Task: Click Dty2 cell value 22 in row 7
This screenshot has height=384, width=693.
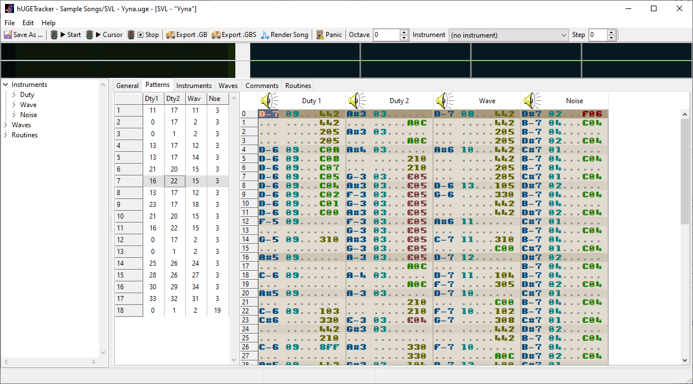Action: (x=175, y=181)
